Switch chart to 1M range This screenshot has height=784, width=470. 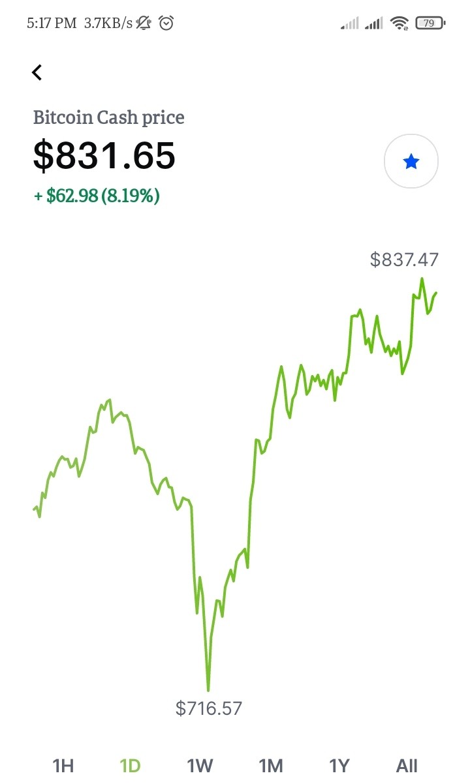coord(270,766)
